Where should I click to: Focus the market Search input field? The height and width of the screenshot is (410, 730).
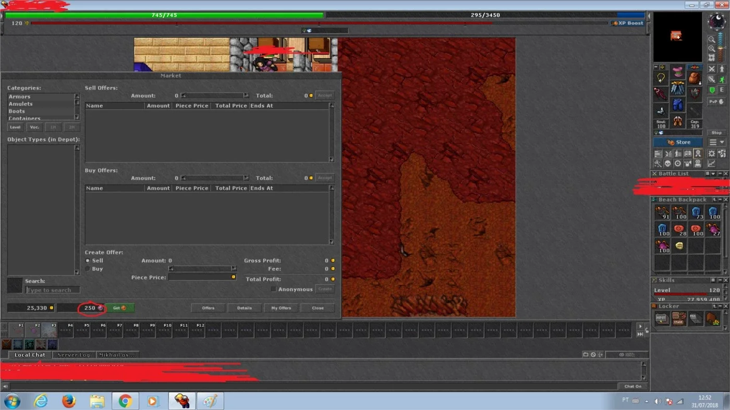pyautogui.click(x=53, y=290)
